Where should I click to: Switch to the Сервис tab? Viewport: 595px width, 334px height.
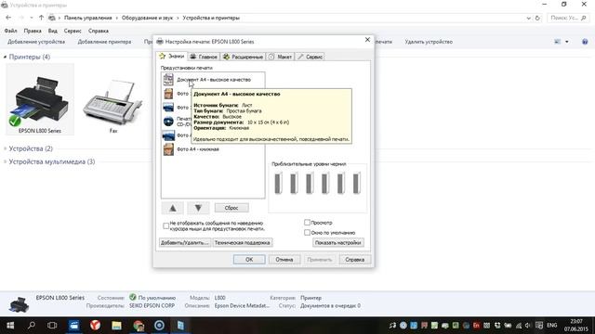310,57
